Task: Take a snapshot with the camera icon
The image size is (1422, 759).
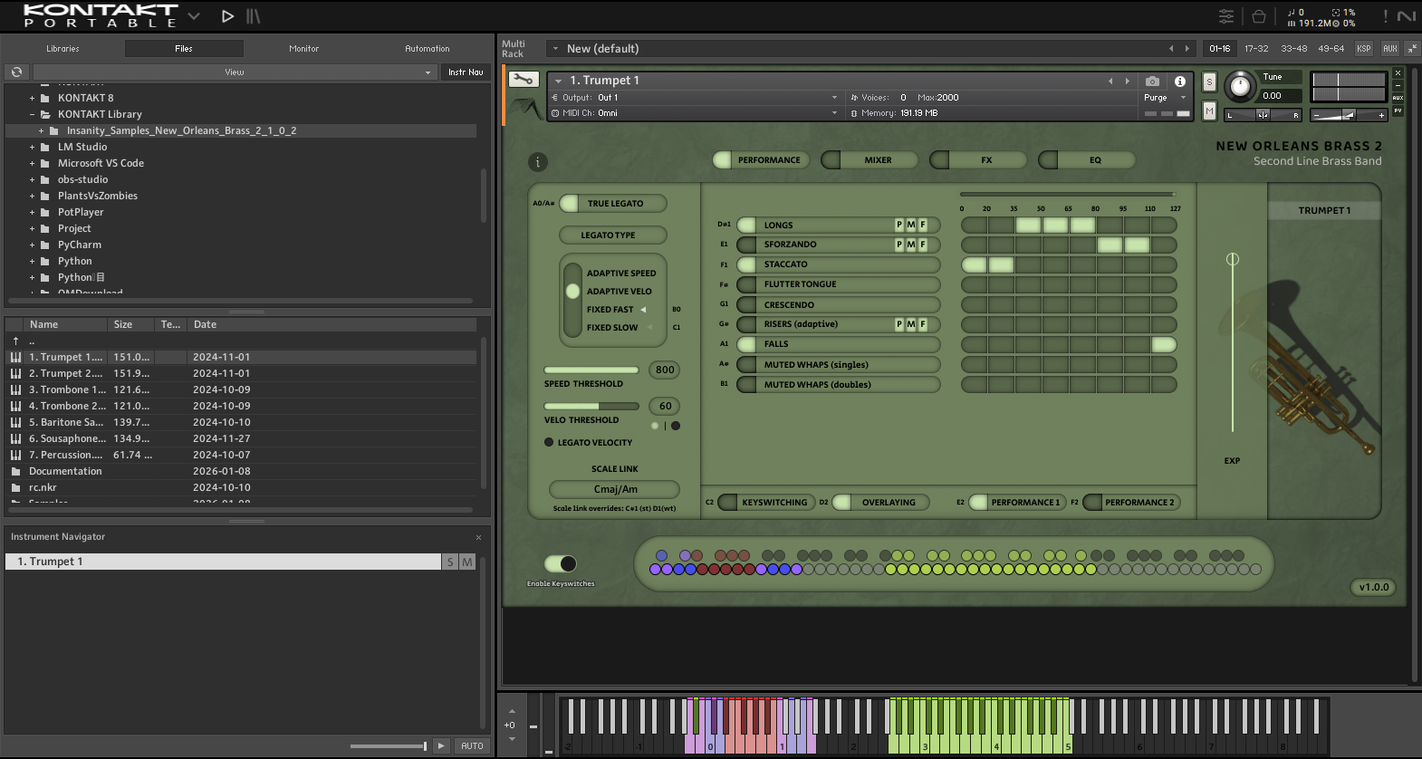Action: [x=1152, y=81]
